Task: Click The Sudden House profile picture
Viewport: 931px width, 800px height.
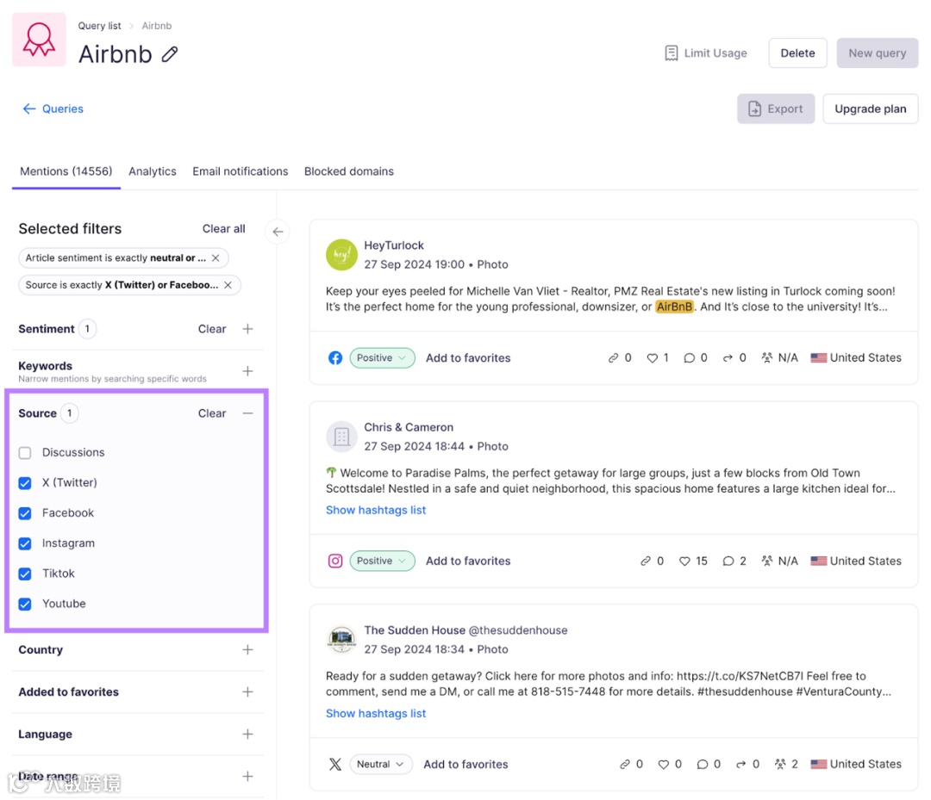Action: [x=341, y=639]
